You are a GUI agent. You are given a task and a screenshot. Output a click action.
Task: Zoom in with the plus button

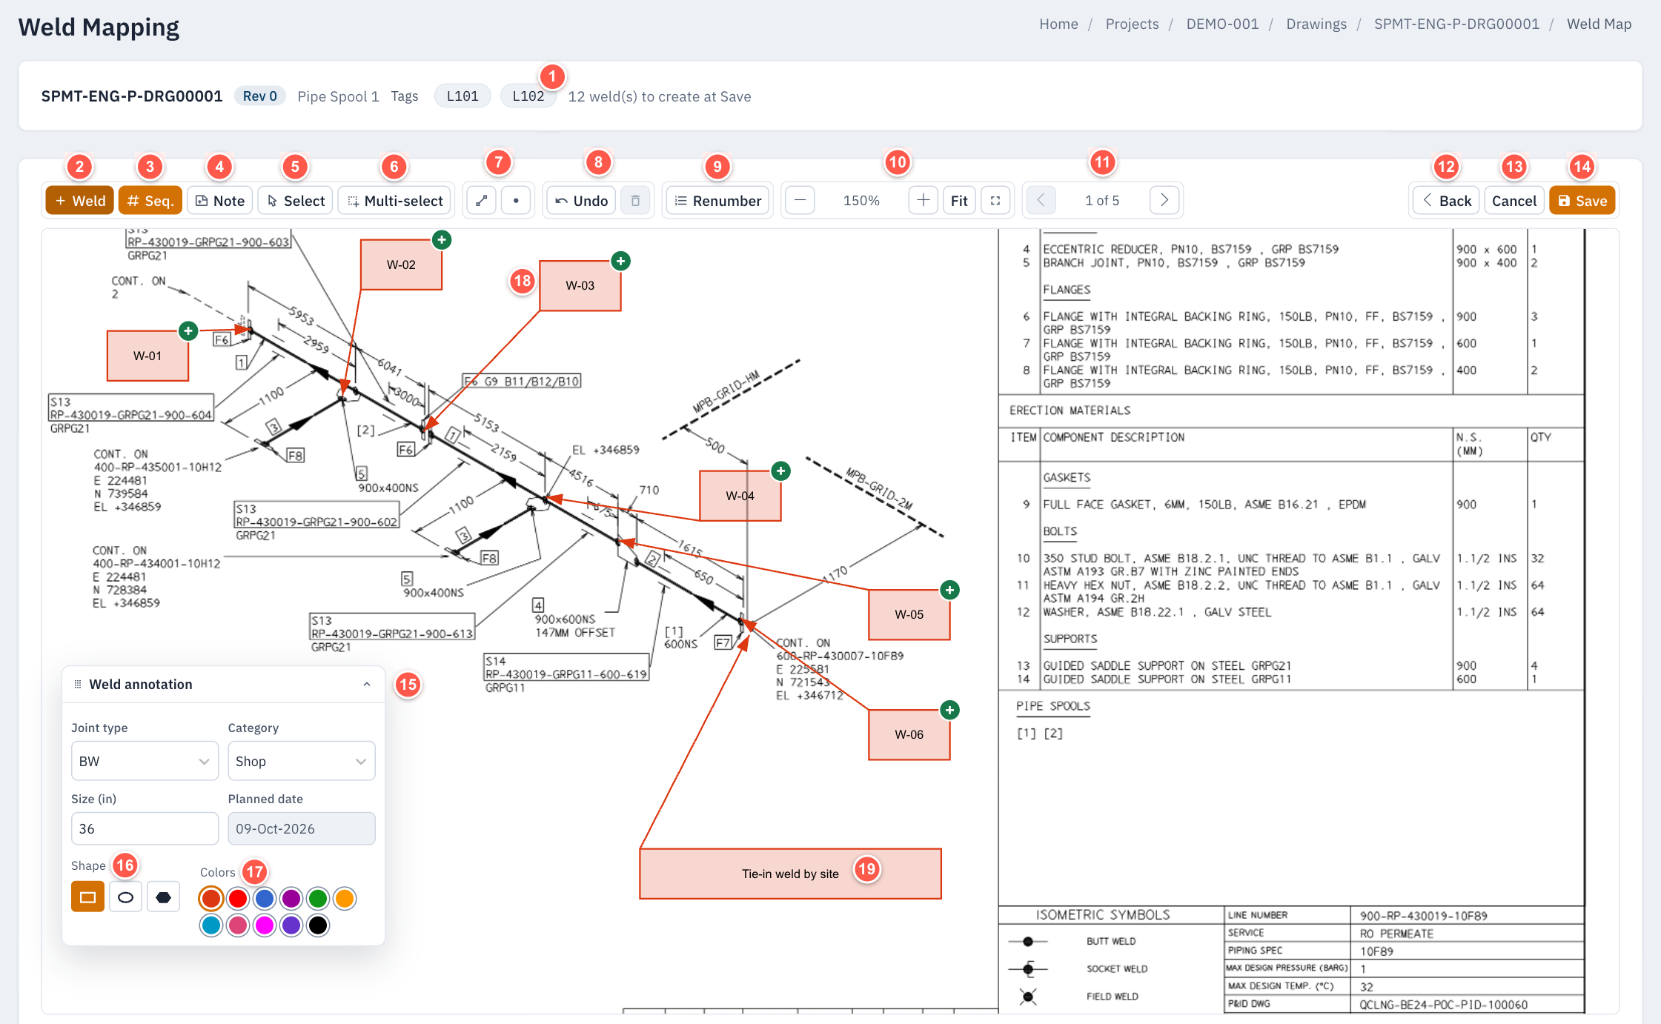[x=924, y=201]
